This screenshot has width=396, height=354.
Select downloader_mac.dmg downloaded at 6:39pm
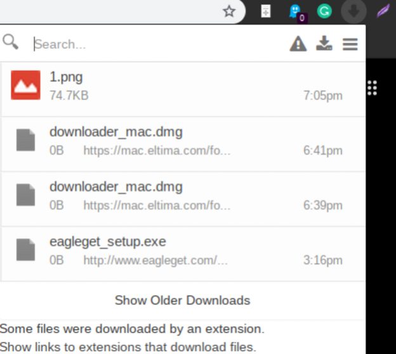pos(183,199)
